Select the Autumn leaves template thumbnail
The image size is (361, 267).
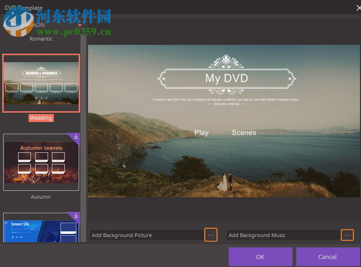coord(41,162)
